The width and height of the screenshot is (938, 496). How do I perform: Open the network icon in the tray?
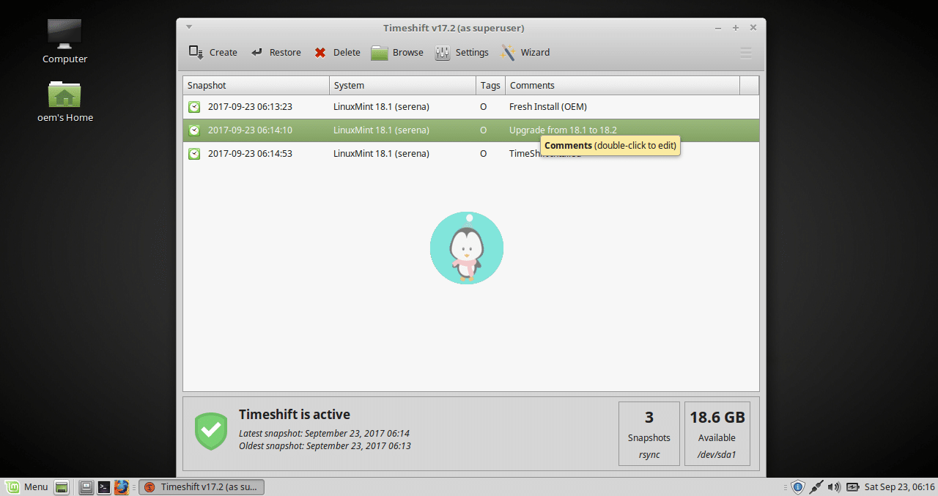click(816, 486)
